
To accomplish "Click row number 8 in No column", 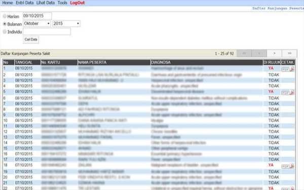I will (x=5, y=109).
